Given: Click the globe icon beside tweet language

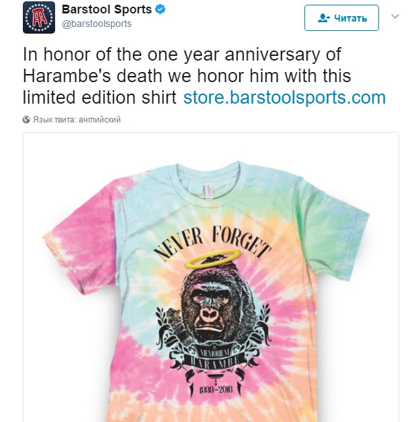Looking at the screenshot, I should pos(26,120).
